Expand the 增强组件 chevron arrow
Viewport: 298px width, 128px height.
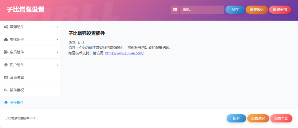point(57,27)
